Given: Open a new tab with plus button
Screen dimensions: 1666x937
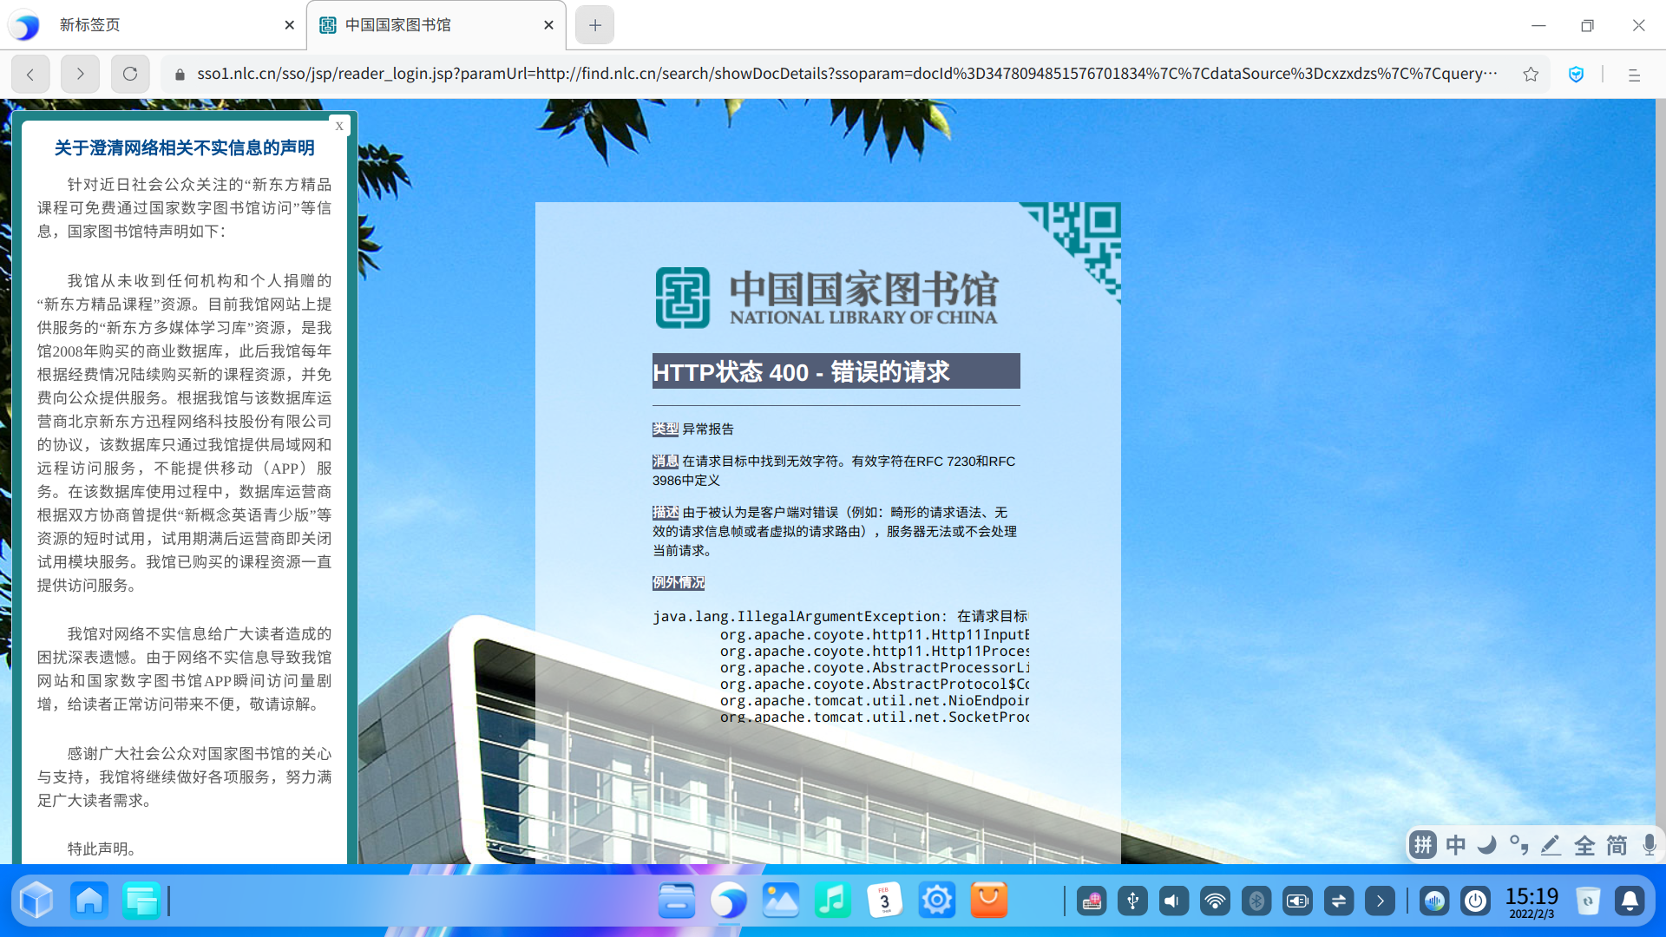Looking at the screenshot, I should click(594, 25).
